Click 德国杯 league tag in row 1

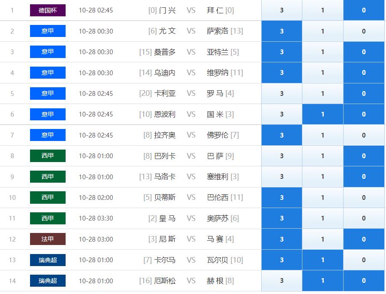(48, 10)
